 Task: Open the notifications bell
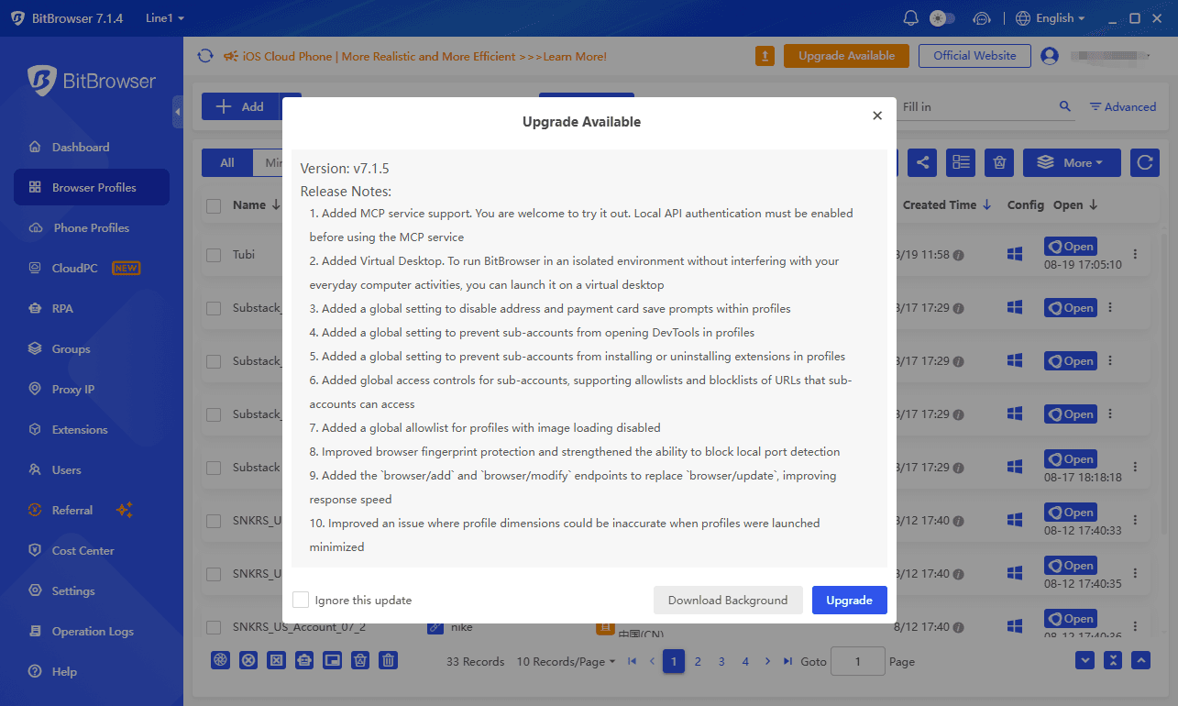[910, 18]
